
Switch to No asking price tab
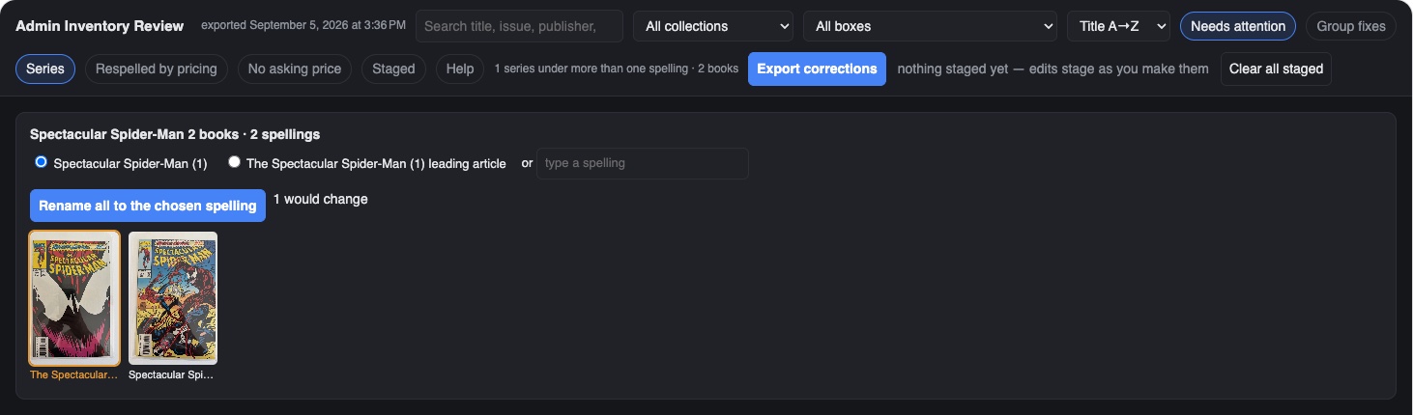[x=295, y=69]
